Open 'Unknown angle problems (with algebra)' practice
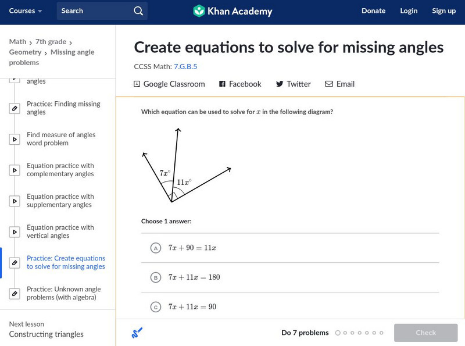 (63, 293)
